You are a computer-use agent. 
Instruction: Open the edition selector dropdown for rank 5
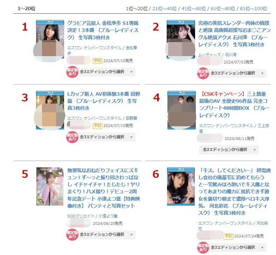107,235
